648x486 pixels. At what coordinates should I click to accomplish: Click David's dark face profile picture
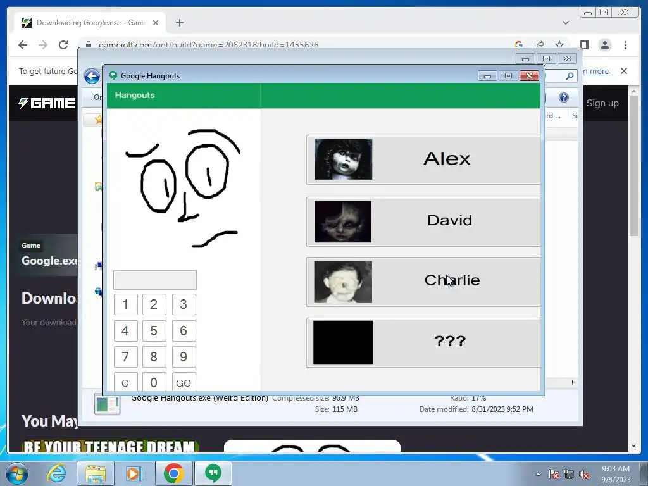[x=343, y=221]
